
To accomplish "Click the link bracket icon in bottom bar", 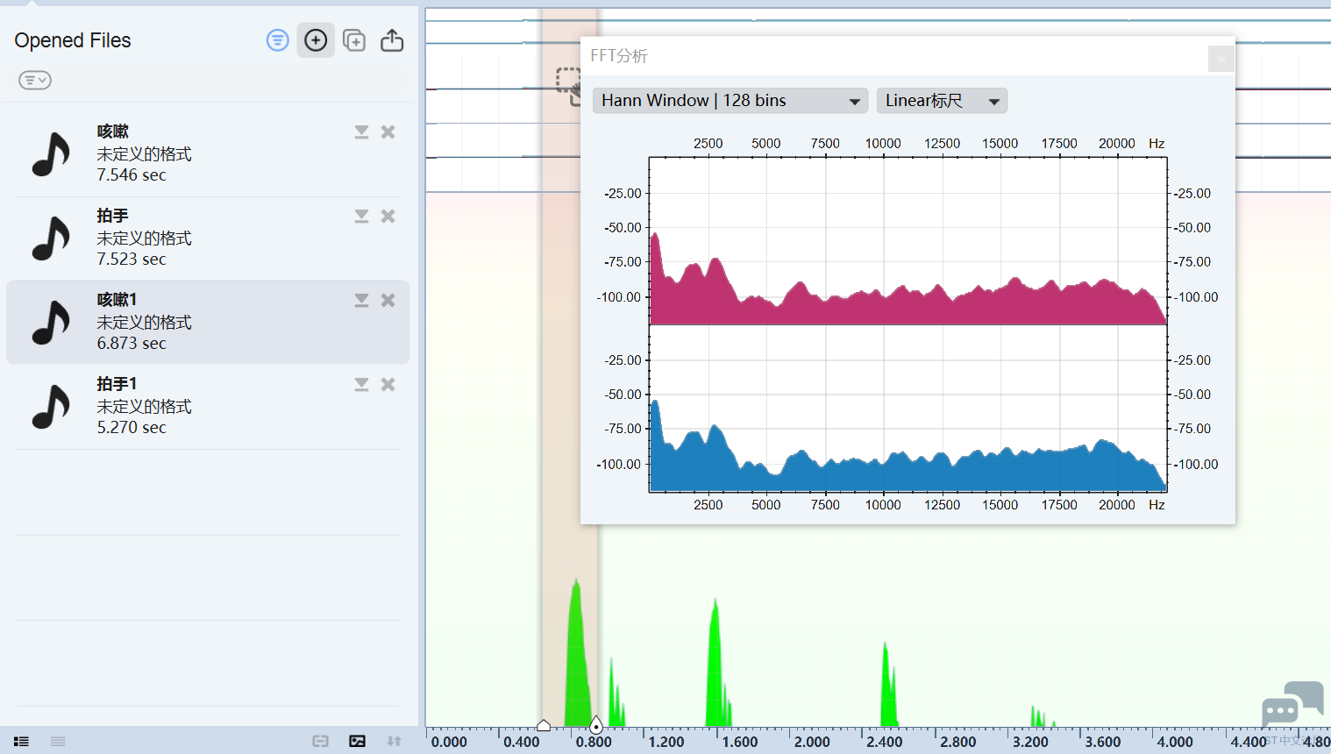I will click(320, 742).
